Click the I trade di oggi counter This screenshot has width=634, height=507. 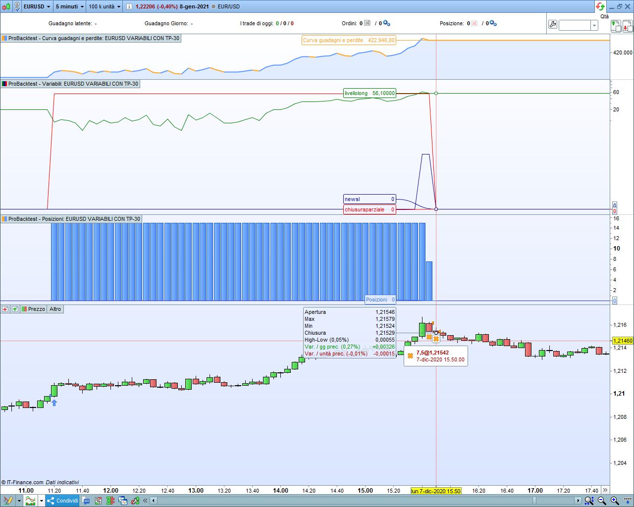click(x=267, y=23)
